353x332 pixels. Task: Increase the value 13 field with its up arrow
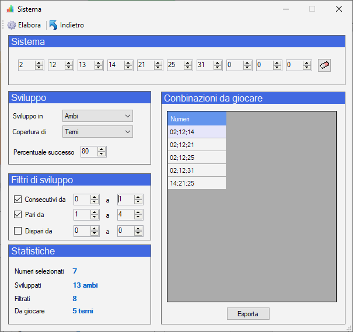[99, 63]
